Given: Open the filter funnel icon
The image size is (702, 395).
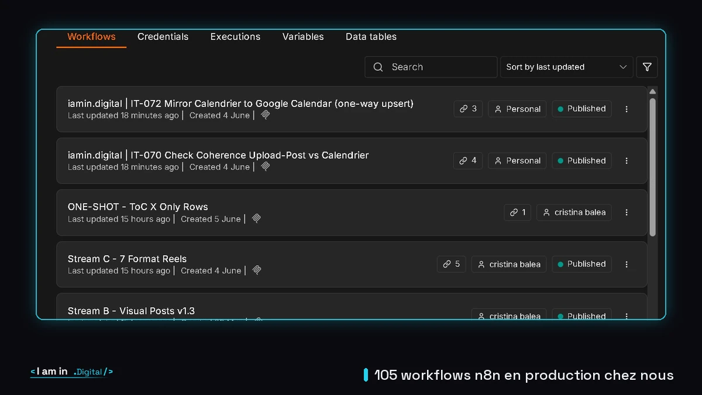Looking at the screenshot, I should 647,67.
